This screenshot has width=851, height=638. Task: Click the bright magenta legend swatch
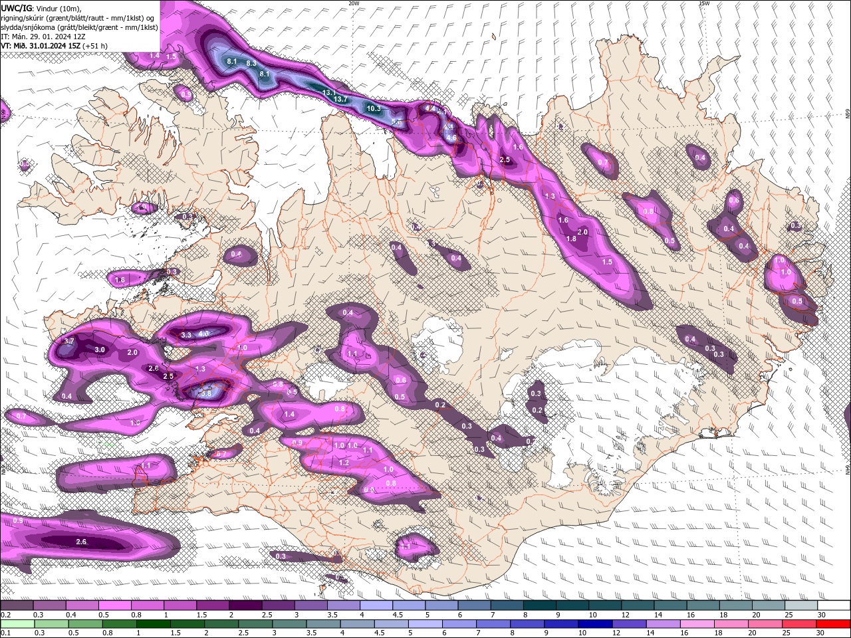coord(116,605)
